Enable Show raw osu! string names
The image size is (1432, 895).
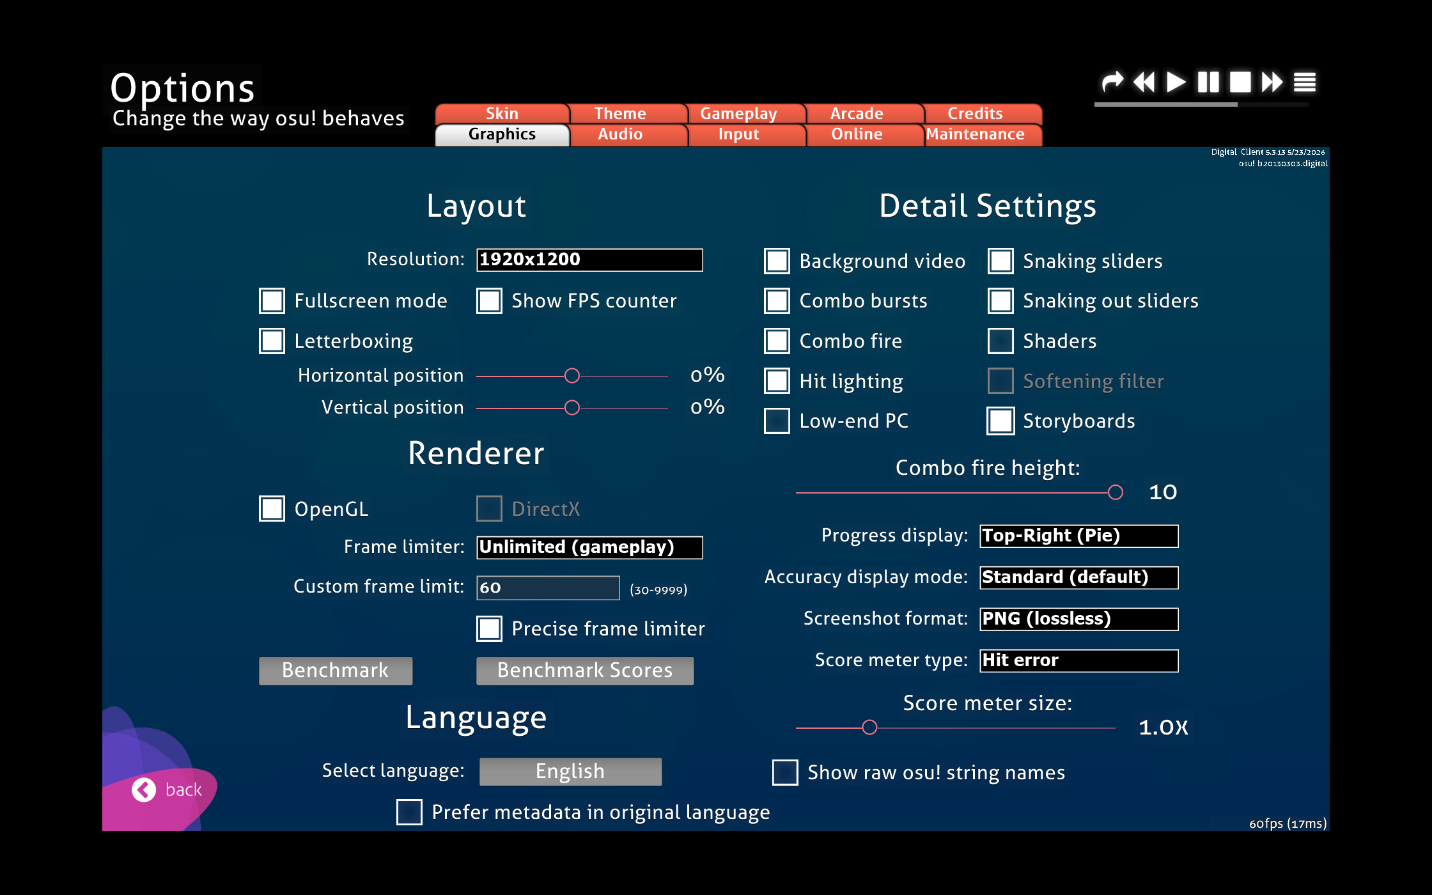[785, 772]
